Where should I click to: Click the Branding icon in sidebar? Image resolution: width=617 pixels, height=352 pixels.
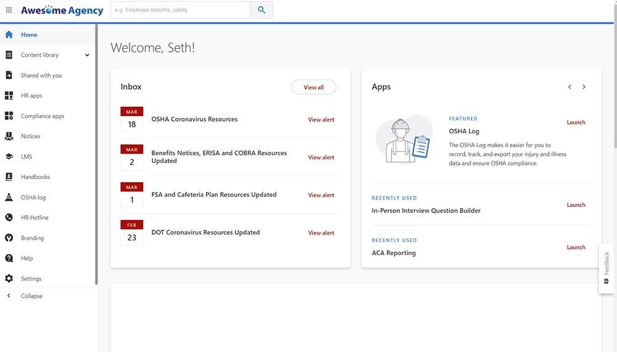[9, 238]
